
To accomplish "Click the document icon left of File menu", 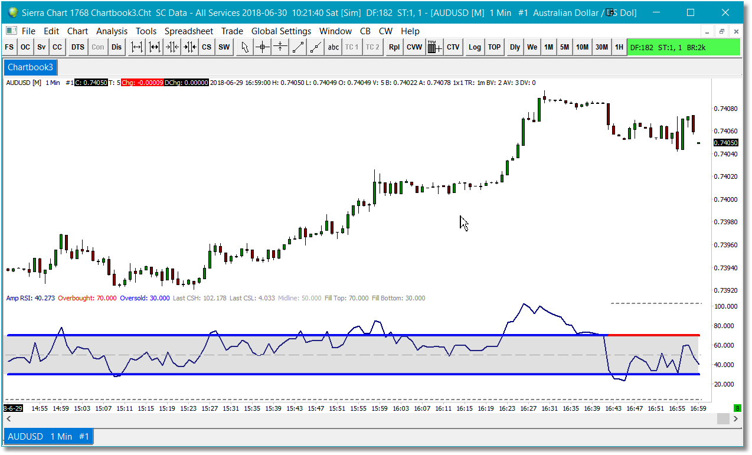I will tap(11, 31).
